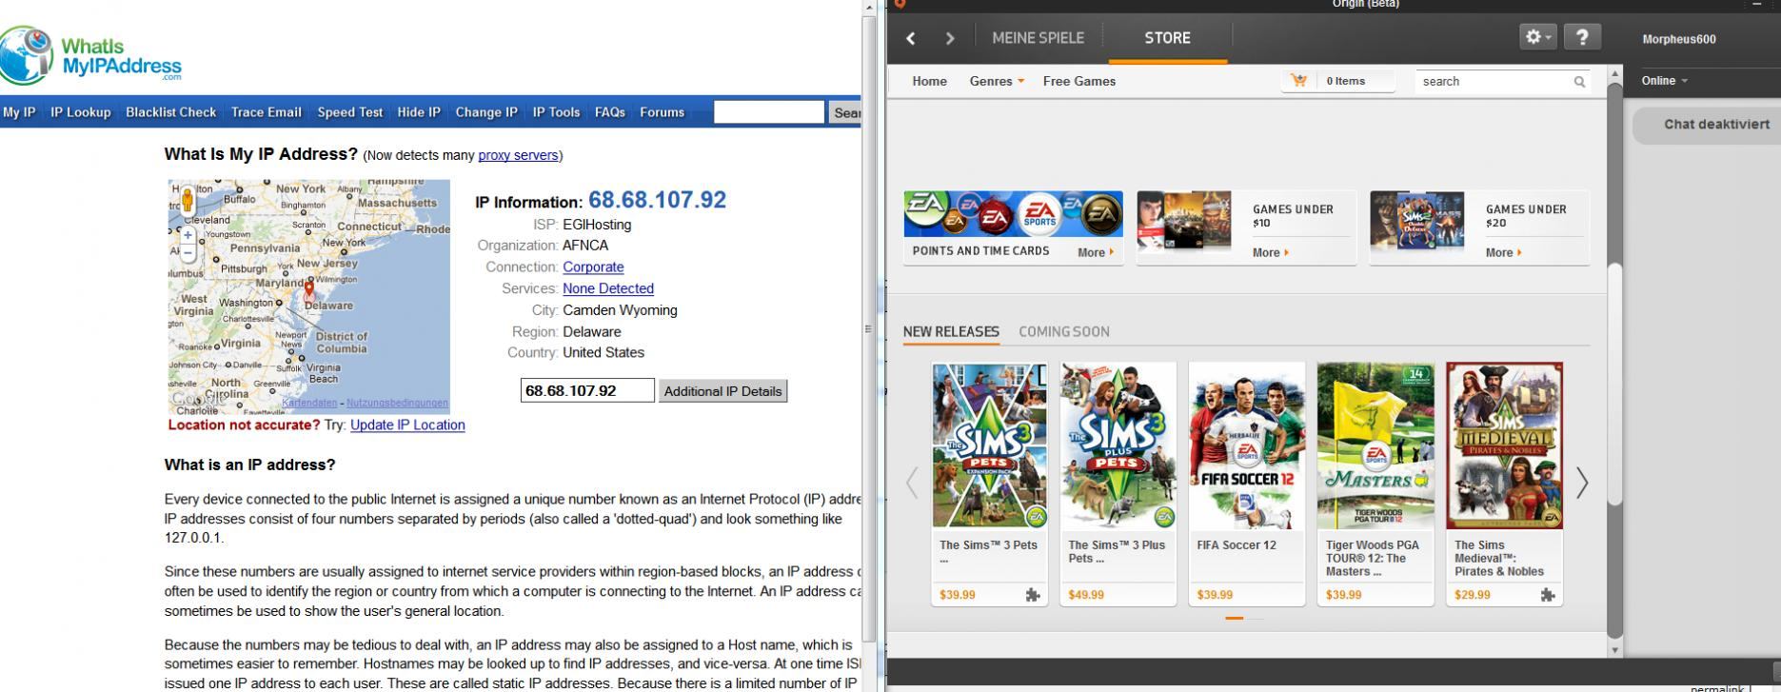Viewport: 1781px width, 692px height.
Task: Select the NEW RELEASES tab
Action: [951, 332]
